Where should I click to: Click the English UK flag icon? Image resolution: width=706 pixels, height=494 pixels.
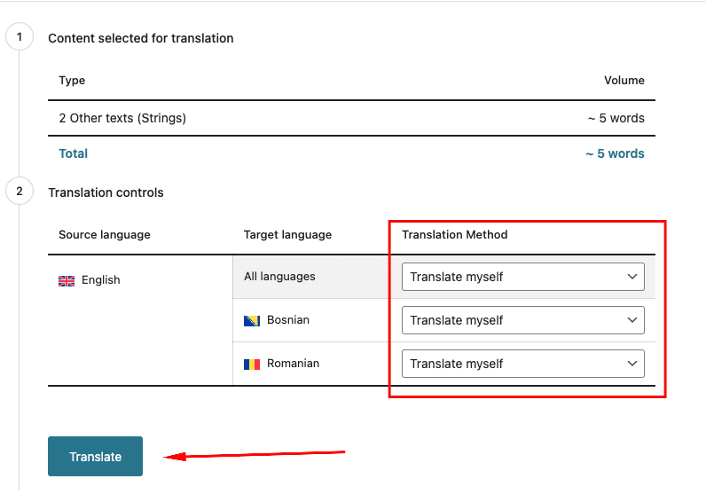pos(67,280)
